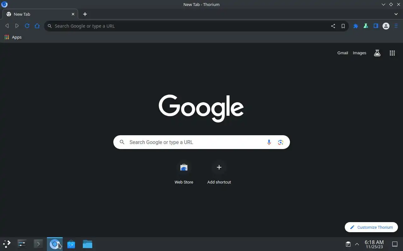Focus the Google search box
Image resolution: width=403 pixels, height=251 pixels.
click(201, 142)
